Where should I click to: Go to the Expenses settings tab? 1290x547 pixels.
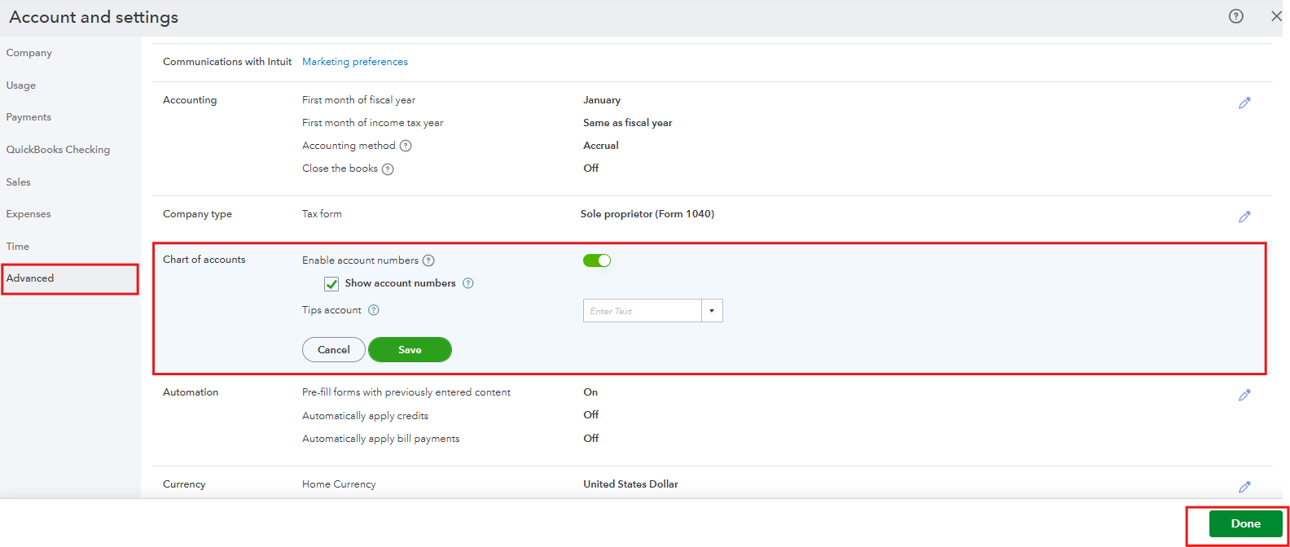(x=29, y=214)
